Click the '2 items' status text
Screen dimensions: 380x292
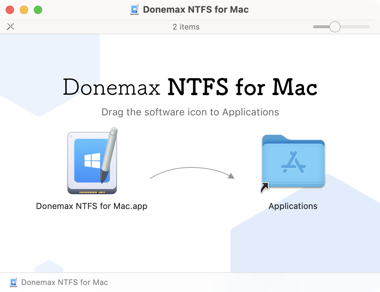186,27
